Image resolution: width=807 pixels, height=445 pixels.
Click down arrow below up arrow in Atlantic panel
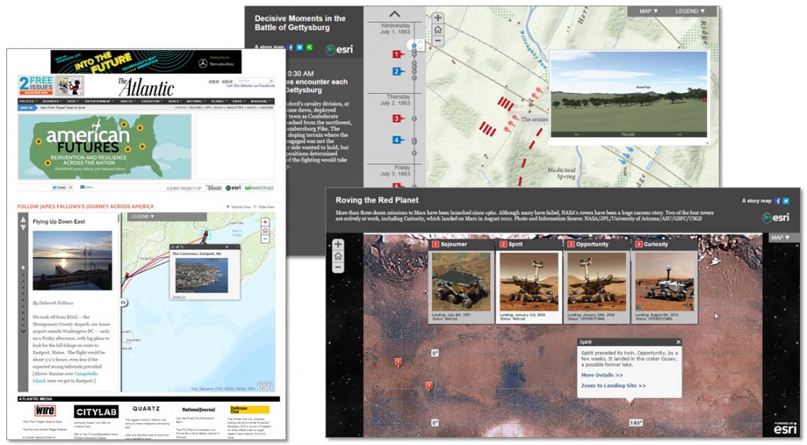pyautogui.click(x=23, y=228)
